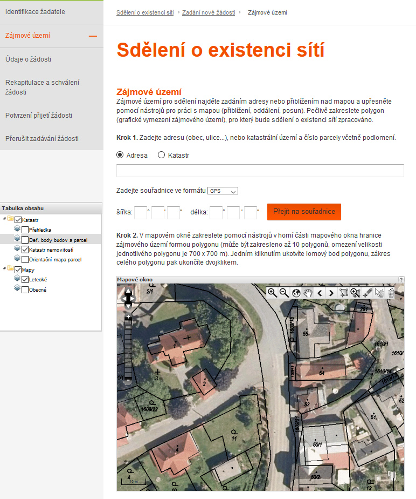Select the Katastr radio button
416x499 pixels.
point(161,155)
